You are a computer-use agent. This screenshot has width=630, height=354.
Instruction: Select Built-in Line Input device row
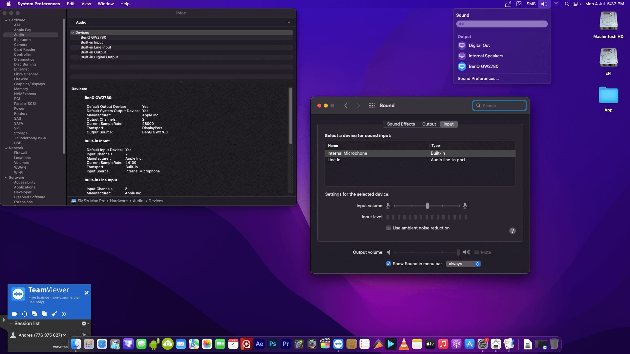[x=181, y=47]
